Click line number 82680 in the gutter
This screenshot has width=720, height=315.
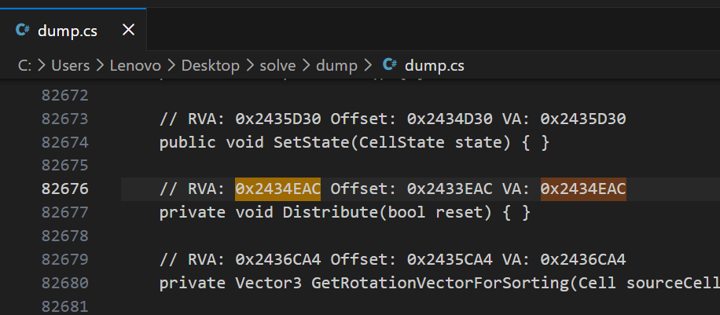(x=64, y=283)
